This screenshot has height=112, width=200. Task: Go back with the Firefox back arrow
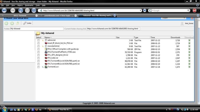[x=4, y=10]
